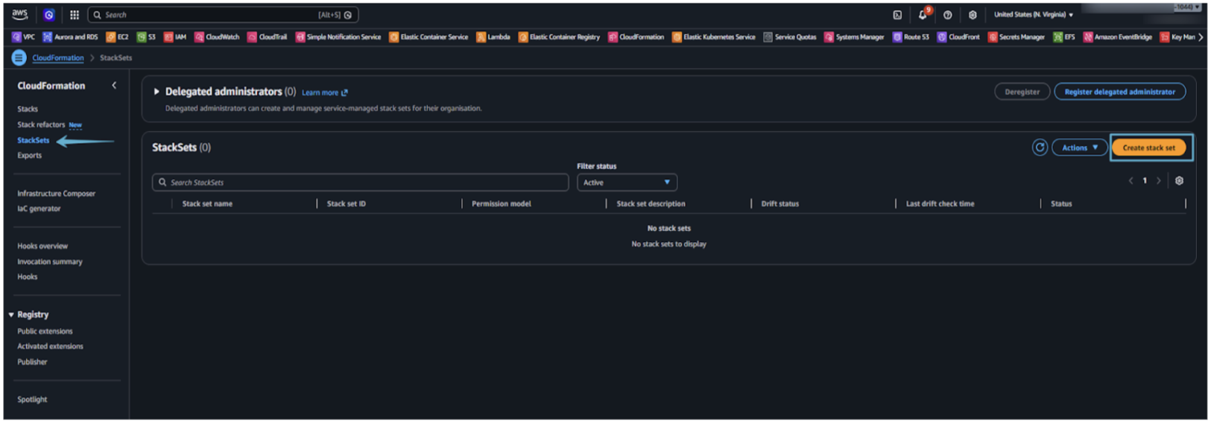
Task: Expand the Delegated administrators section
Action: click(156, 92)
